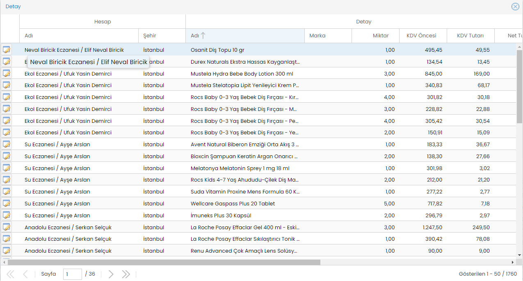Select the 'Bioxcin Şampuan Keratin Argan' product cell
Viewport: 523px width, 281px height.
[244, 156]
